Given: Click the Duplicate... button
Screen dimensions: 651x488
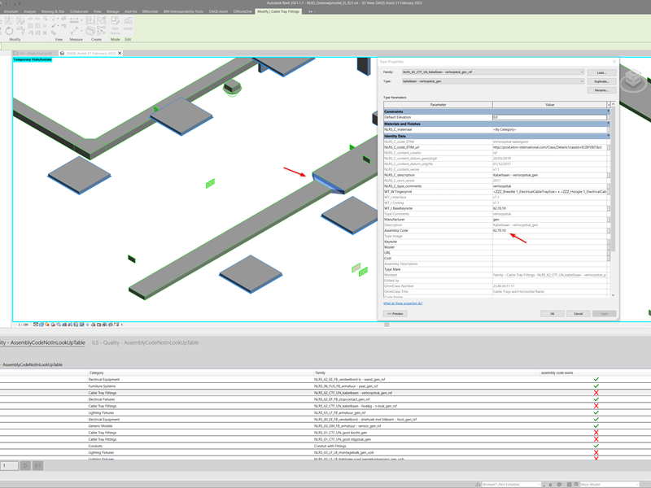Looking at the screenshot, I should click(x=601, y=81).
